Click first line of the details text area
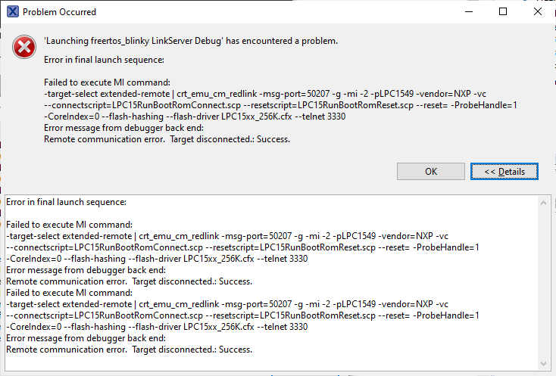Screen dimensions: 556x376 (66, 202)
